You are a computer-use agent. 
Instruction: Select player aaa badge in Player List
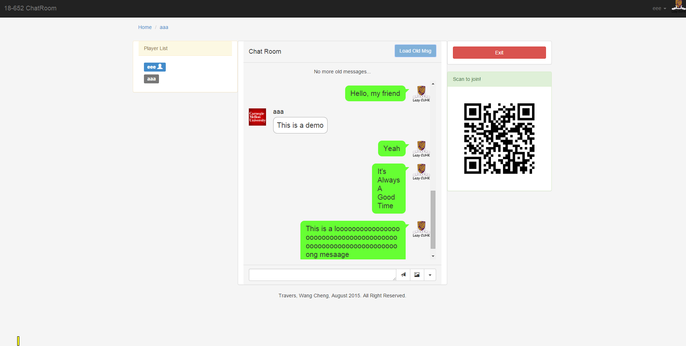(151, 79)
